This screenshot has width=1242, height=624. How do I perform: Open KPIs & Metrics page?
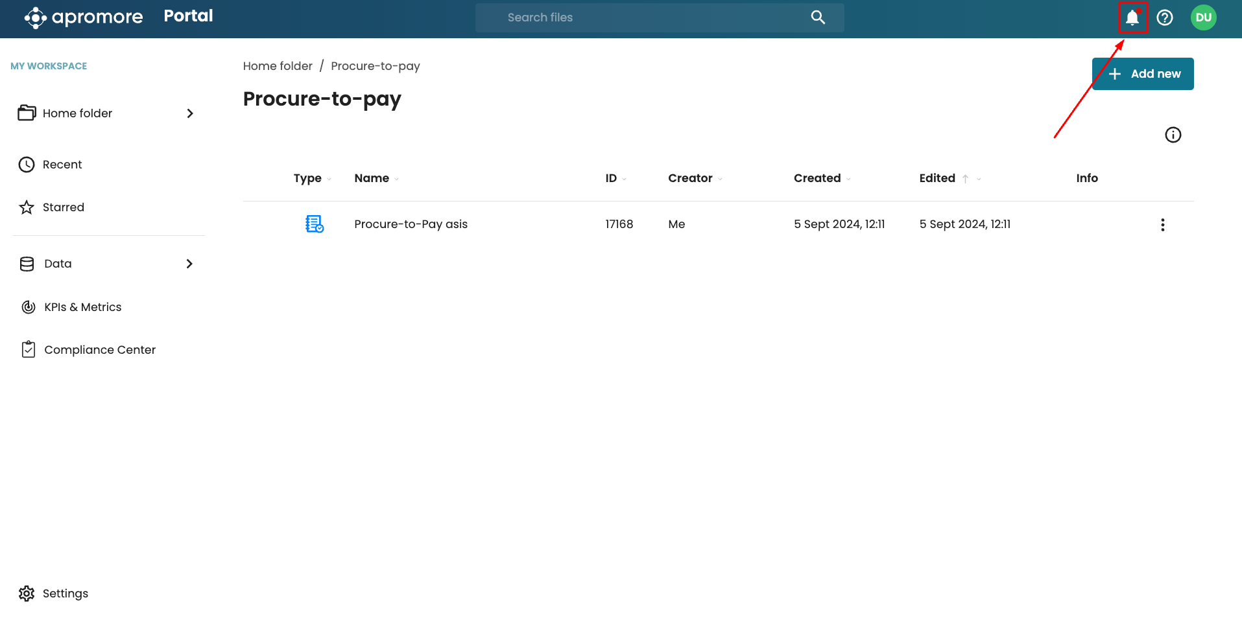point(82,307)
